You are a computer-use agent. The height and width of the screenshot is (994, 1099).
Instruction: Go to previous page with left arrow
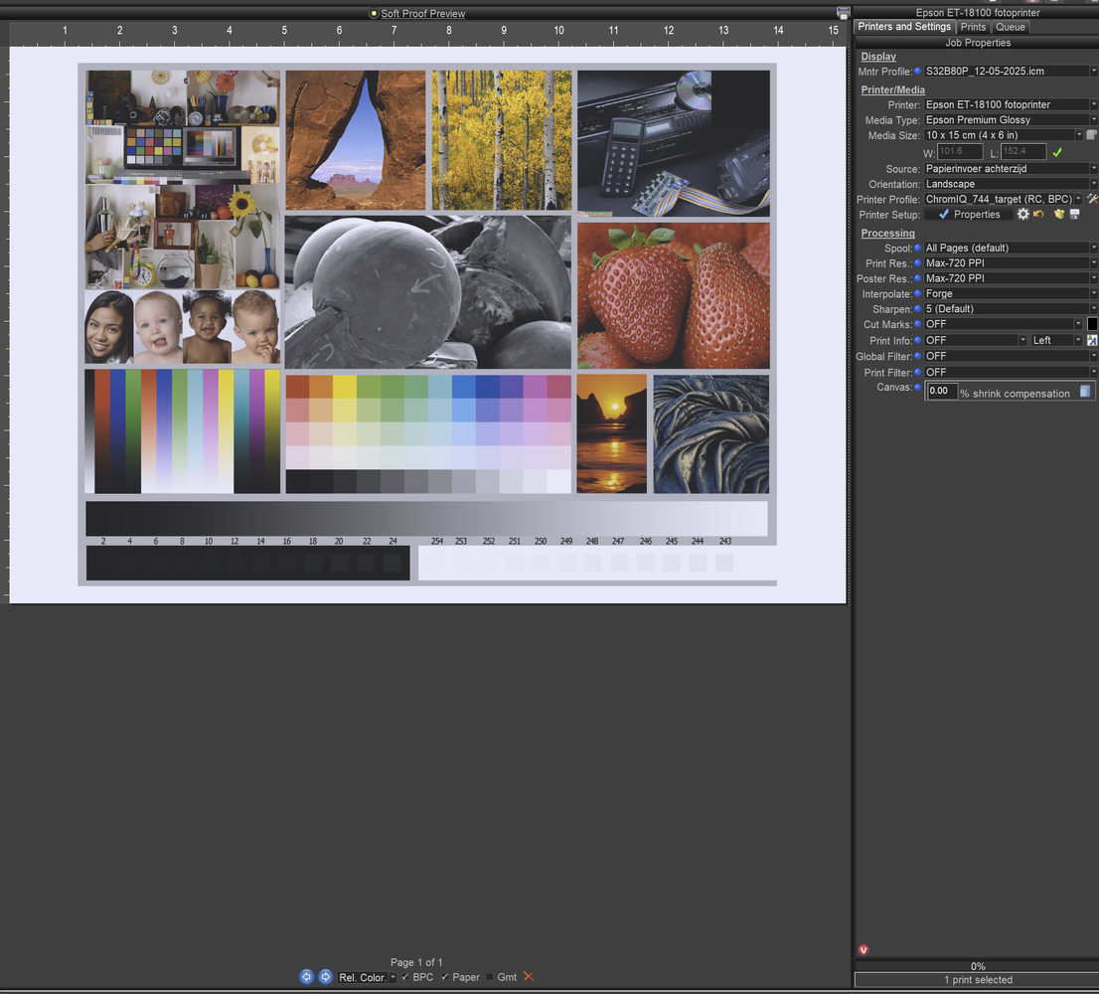click(x=306, y=976)
